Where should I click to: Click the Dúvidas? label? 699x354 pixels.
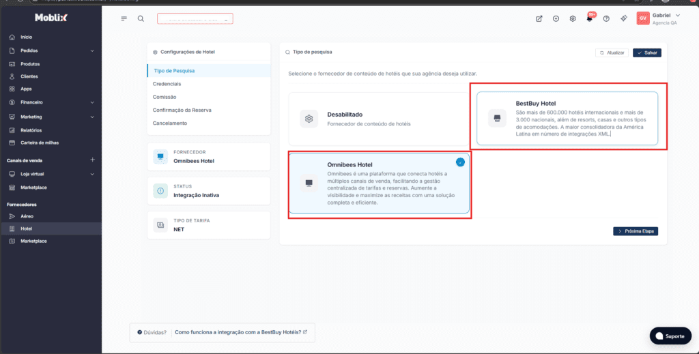tap(155, 333)
